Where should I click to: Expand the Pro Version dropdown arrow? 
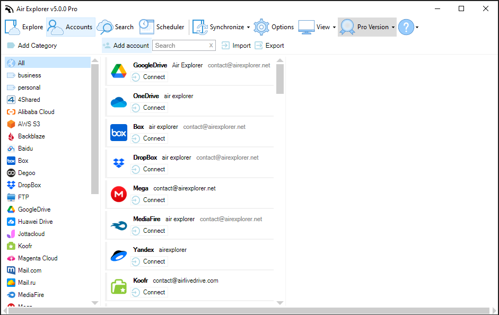click(x=393, y=28)
